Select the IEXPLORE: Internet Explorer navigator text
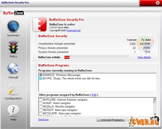 pyautogui.click(x=65, y=100)
